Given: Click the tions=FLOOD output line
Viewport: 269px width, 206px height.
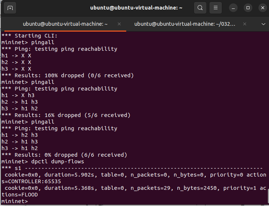Looking at the screenshot, I should (x=19, y=195).
